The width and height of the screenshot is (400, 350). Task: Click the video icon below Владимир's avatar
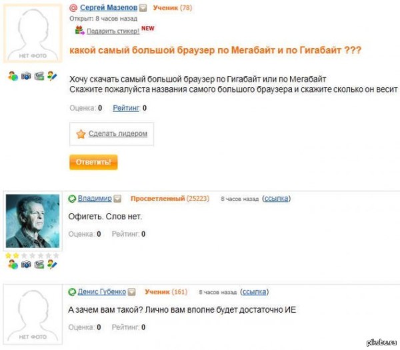(39, 264)
